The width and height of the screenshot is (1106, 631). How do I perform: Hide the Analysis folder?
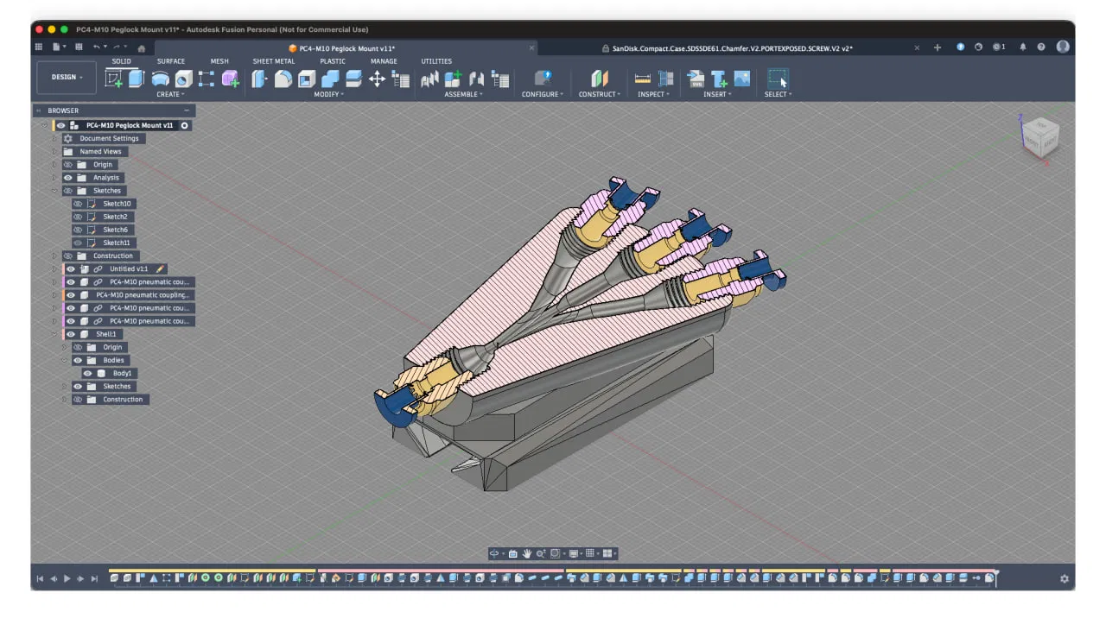click(x=68, y=178)
